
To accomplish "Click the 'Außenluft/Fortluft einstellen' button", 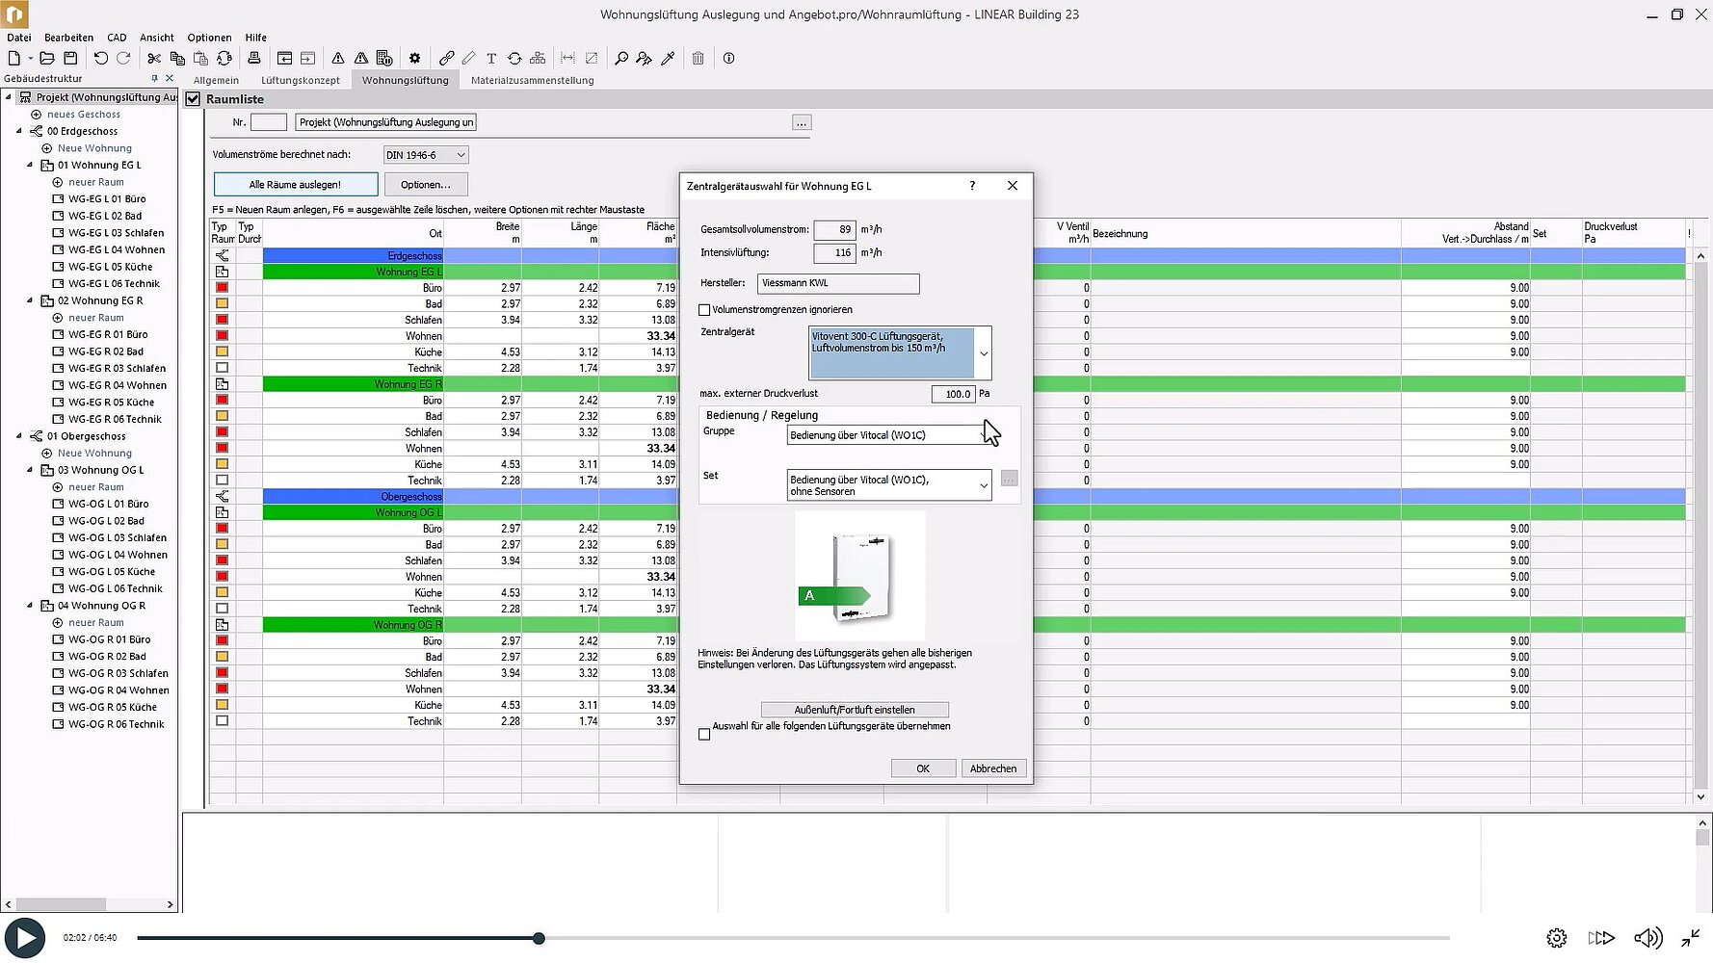I will click(x=854, y=710).
